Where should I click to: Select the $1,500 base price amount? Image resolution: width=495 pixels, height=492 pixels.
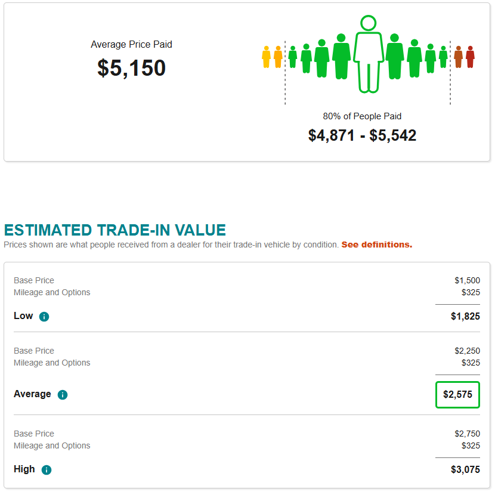pyautogui.click(x=467, y=280)
